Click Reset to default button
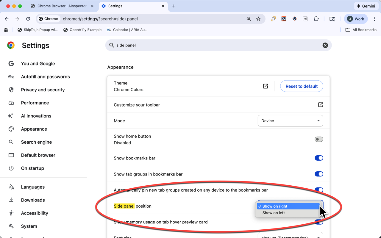The image size is (381, 238). [302, 86]
